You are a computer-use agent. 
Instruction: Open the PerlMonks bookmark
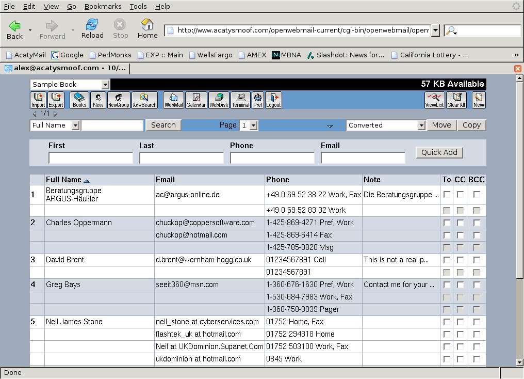point(110,55)
